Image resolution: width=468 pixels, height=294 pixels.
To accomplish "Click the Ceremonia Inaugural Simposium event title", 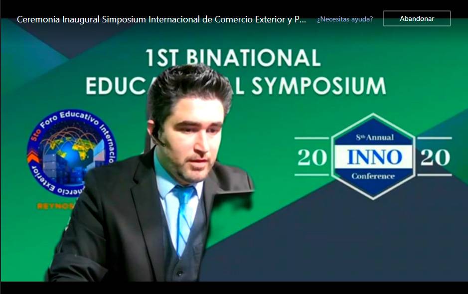I will click(x=161, y=19).
